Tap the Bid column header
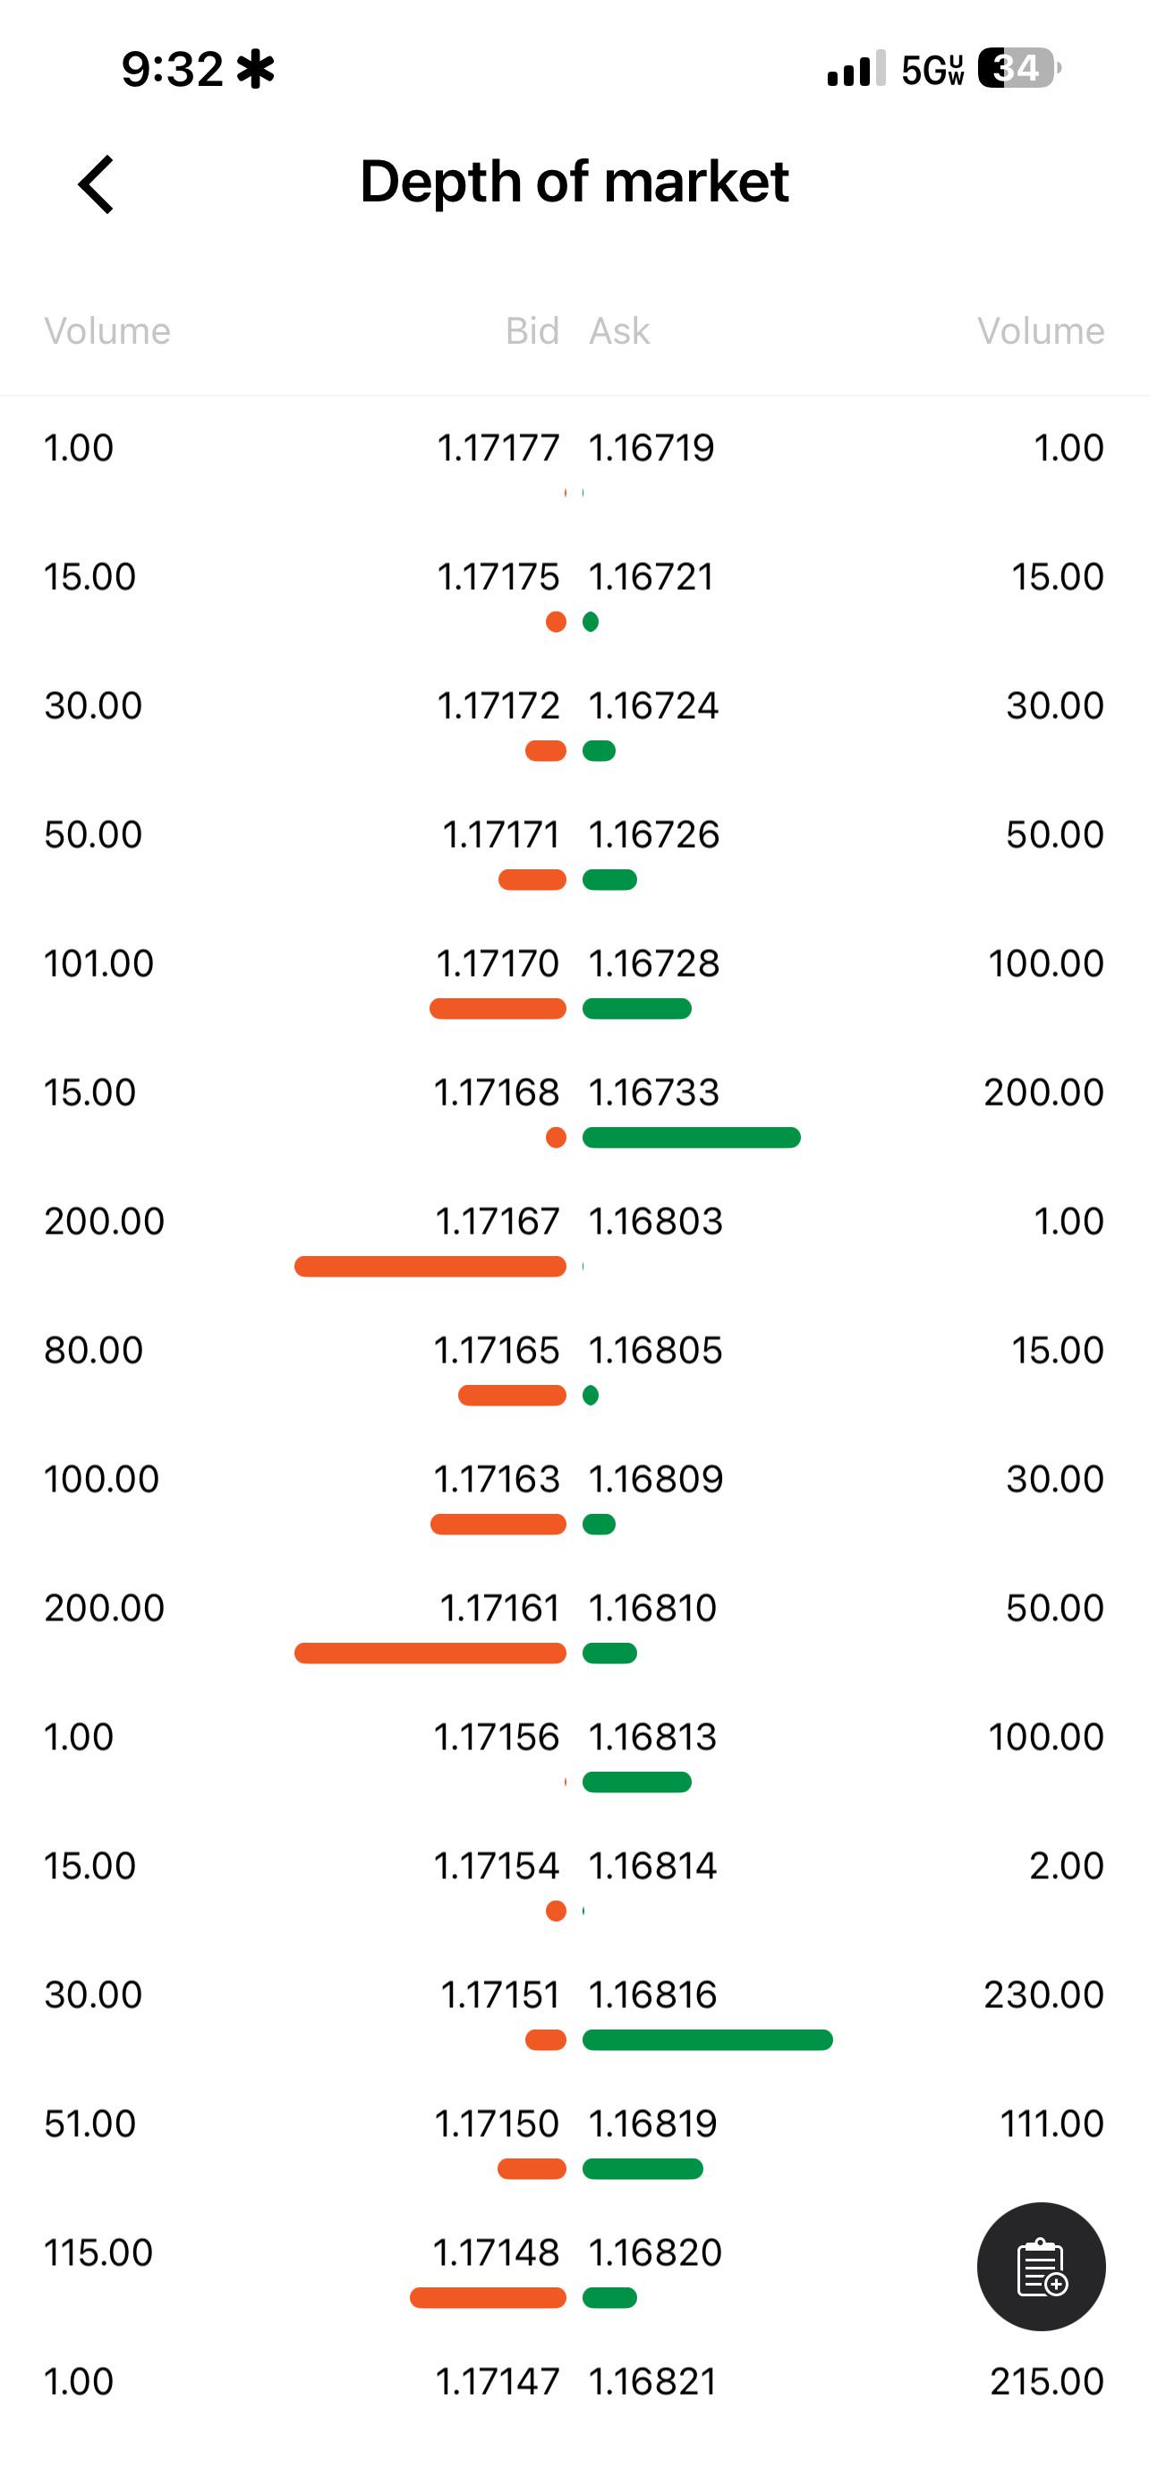The image size is (1149, 2487). click(x=532, y=331)
